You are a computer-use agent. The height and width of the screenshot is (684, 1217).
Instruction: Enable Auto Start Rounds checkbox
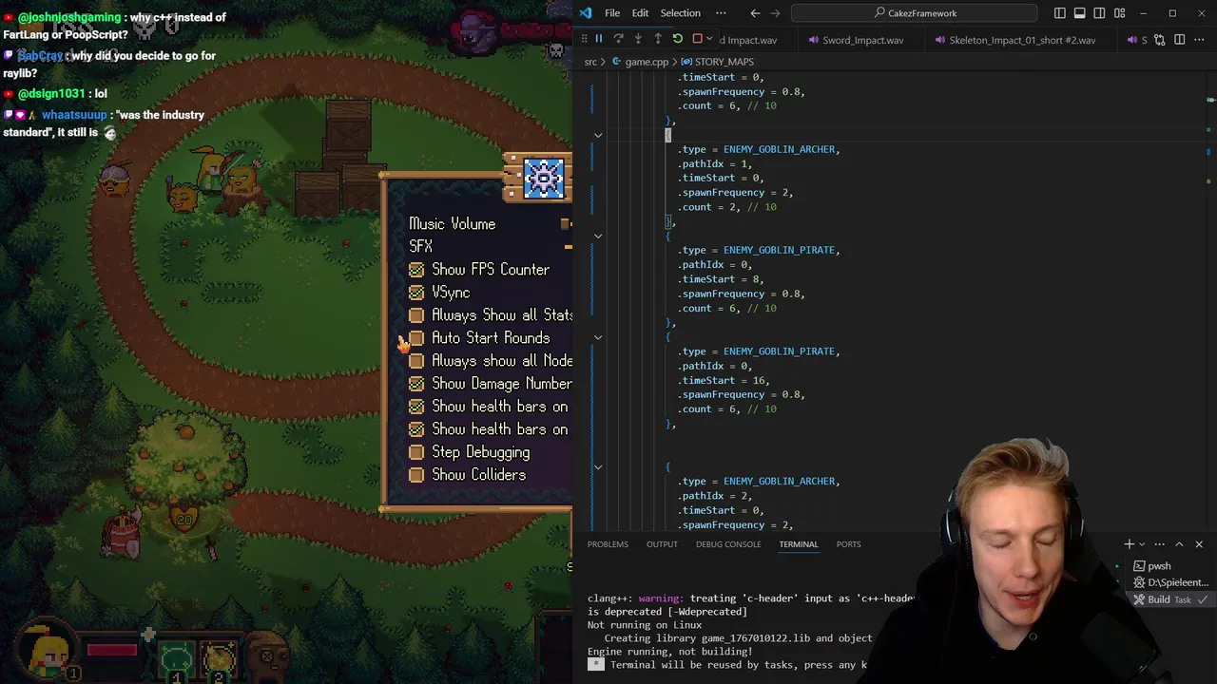416,338
